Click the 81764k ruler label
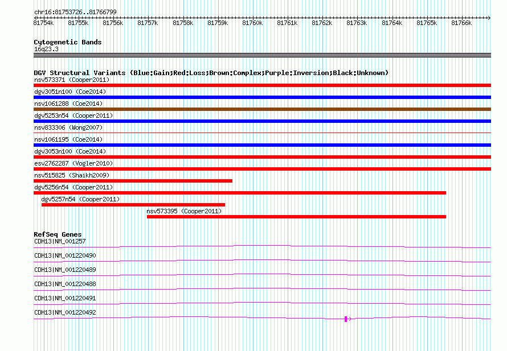 point(392,23)
